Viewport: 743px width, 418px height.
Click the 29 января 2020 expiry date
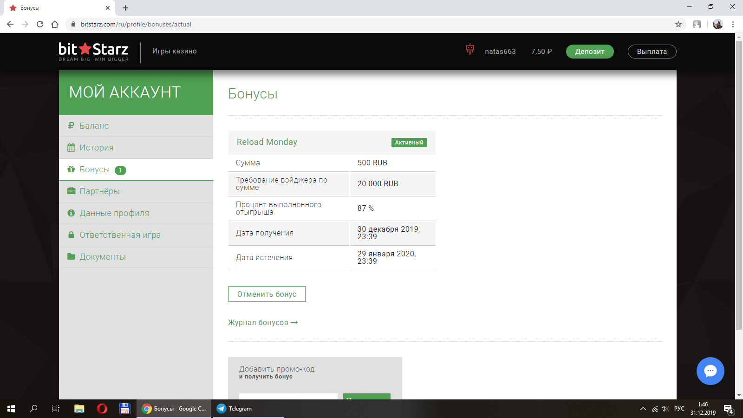(387, 257)
